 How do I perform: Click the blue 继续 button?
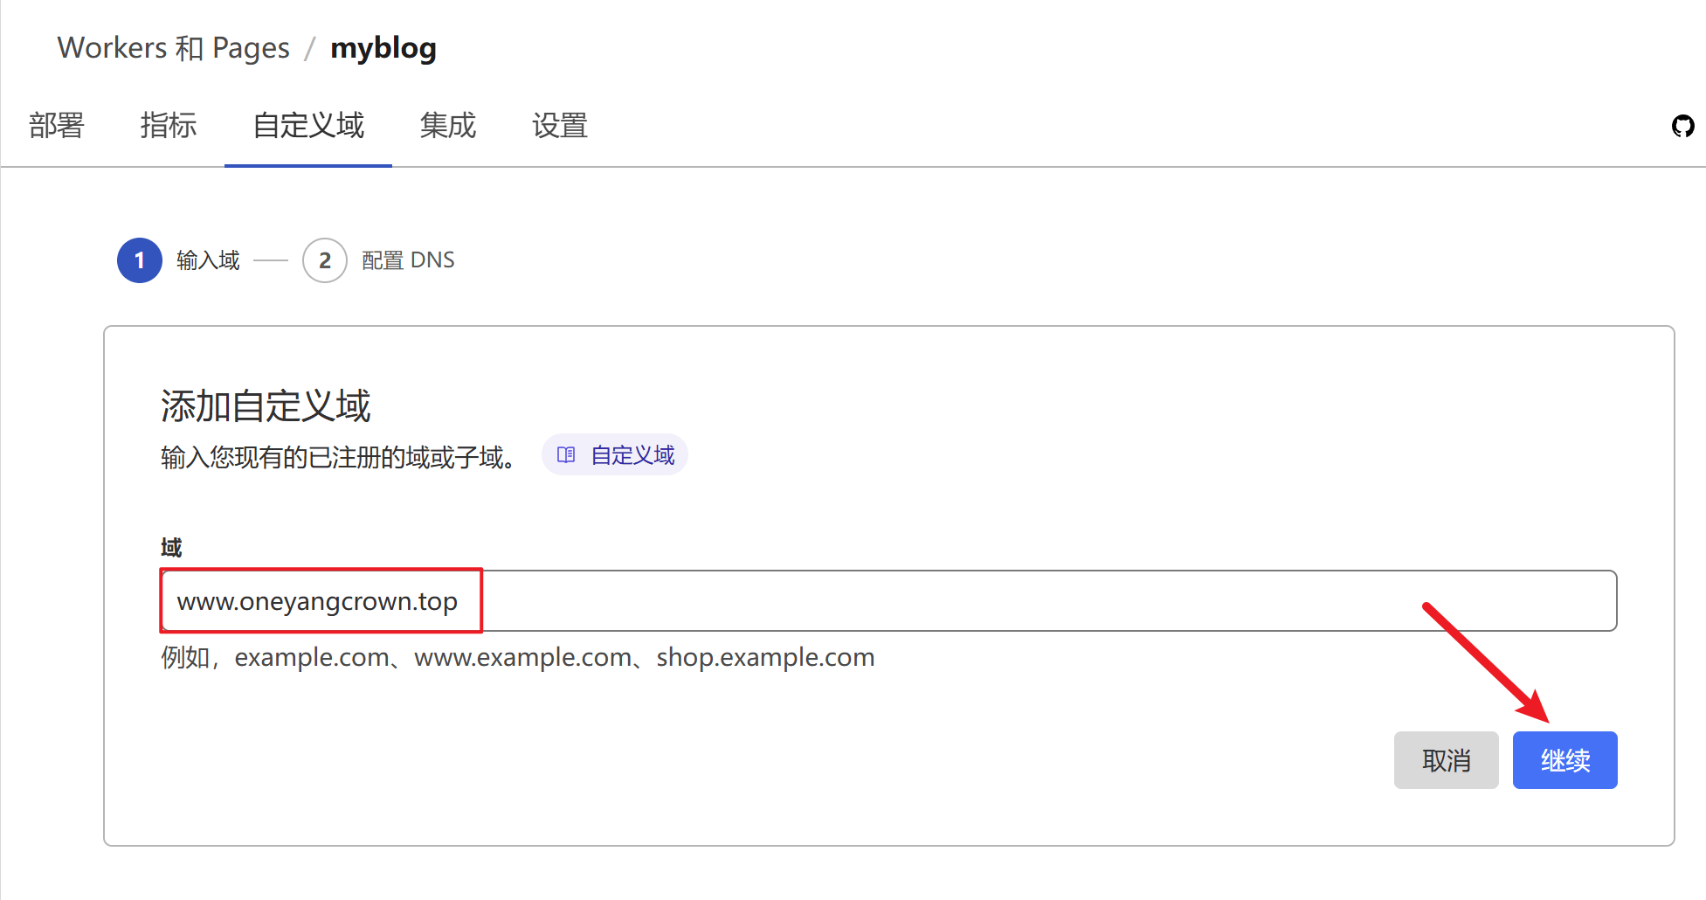coord(1564,760)
